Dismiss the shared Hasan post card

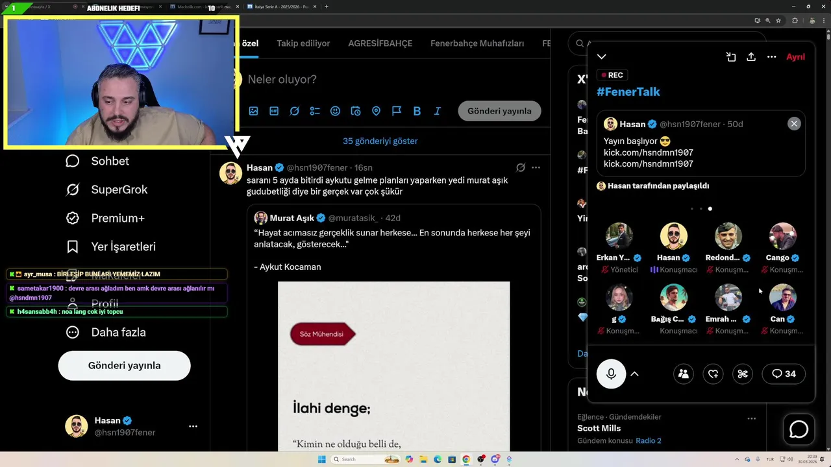point(794,124)
